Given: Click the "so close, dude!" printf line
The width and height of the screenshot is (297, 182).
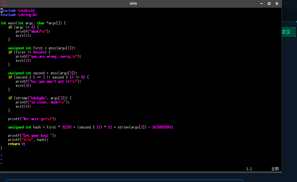Looking at the screenshot, I should [x=43, y=103].
